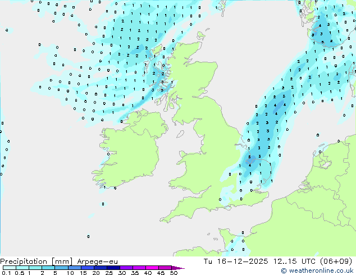The width and height of the screenshot is (356, 275).
Task: Click the 20–25 mm legend swatch
Action: tap(100, 268)
